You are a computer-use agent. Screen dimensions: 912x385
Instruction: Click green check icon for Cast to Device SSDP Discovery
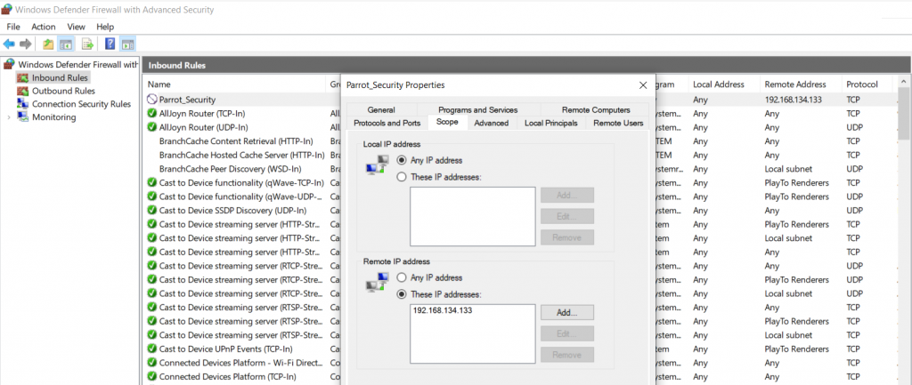pyautogui.click(x=151, y=210)
